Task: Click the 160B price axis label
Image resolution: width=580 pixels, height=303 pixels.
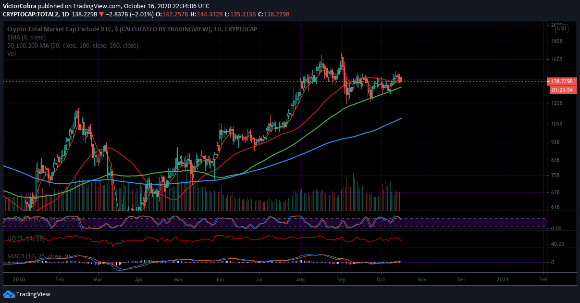Action: (556, 60)
